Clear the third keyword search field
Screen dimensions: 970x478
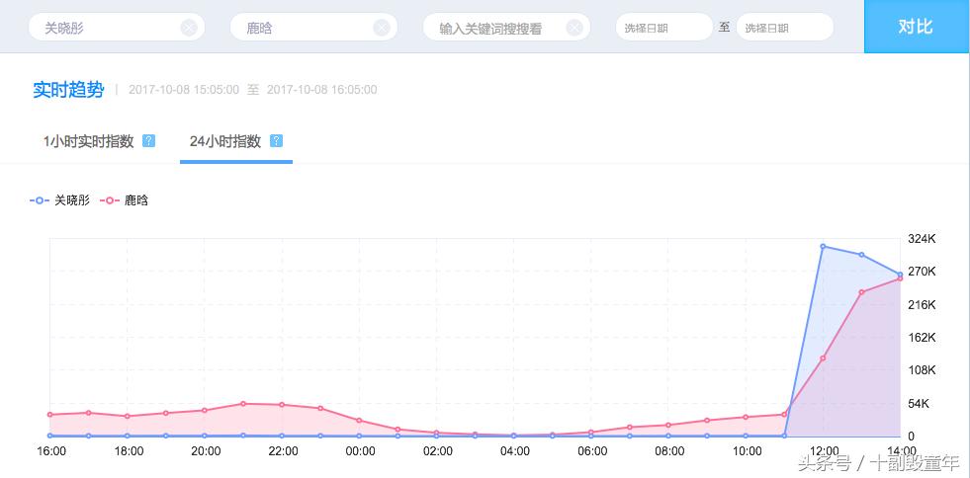pyautogui.click(x=574, y=28)
